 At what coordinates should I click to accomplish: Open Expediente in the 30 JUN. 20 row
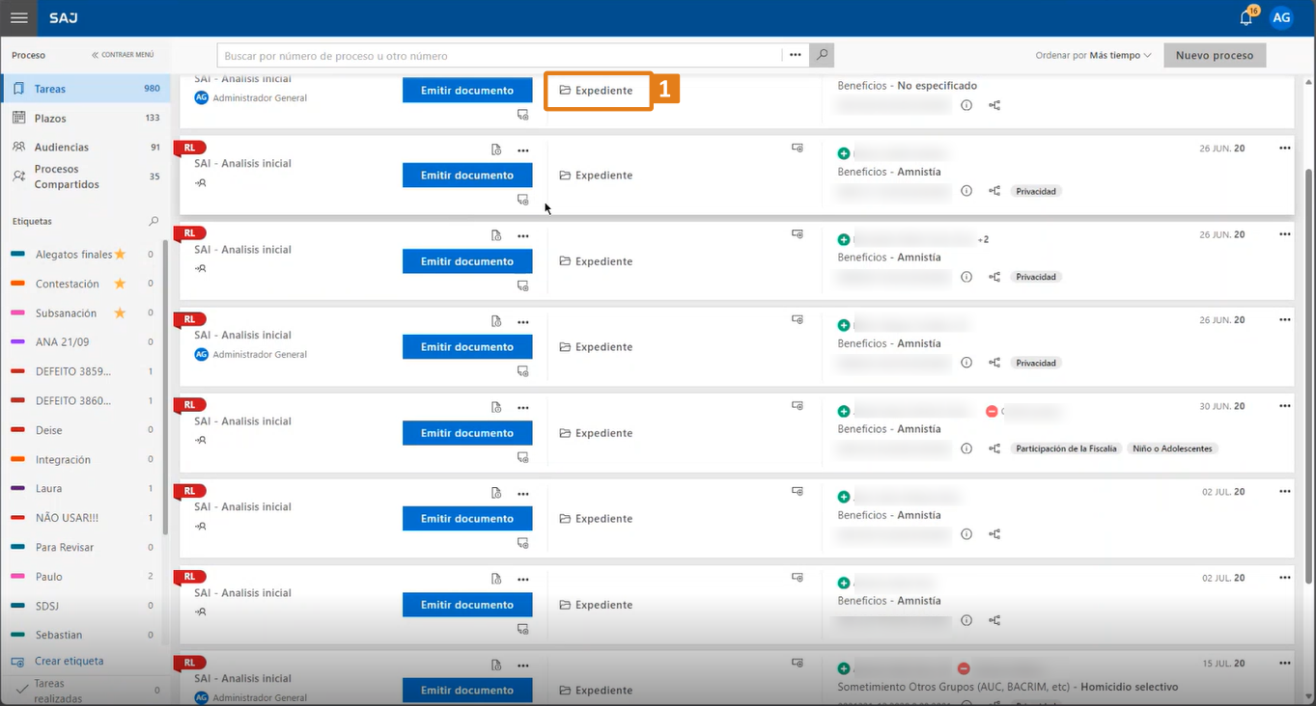[597, 433]
